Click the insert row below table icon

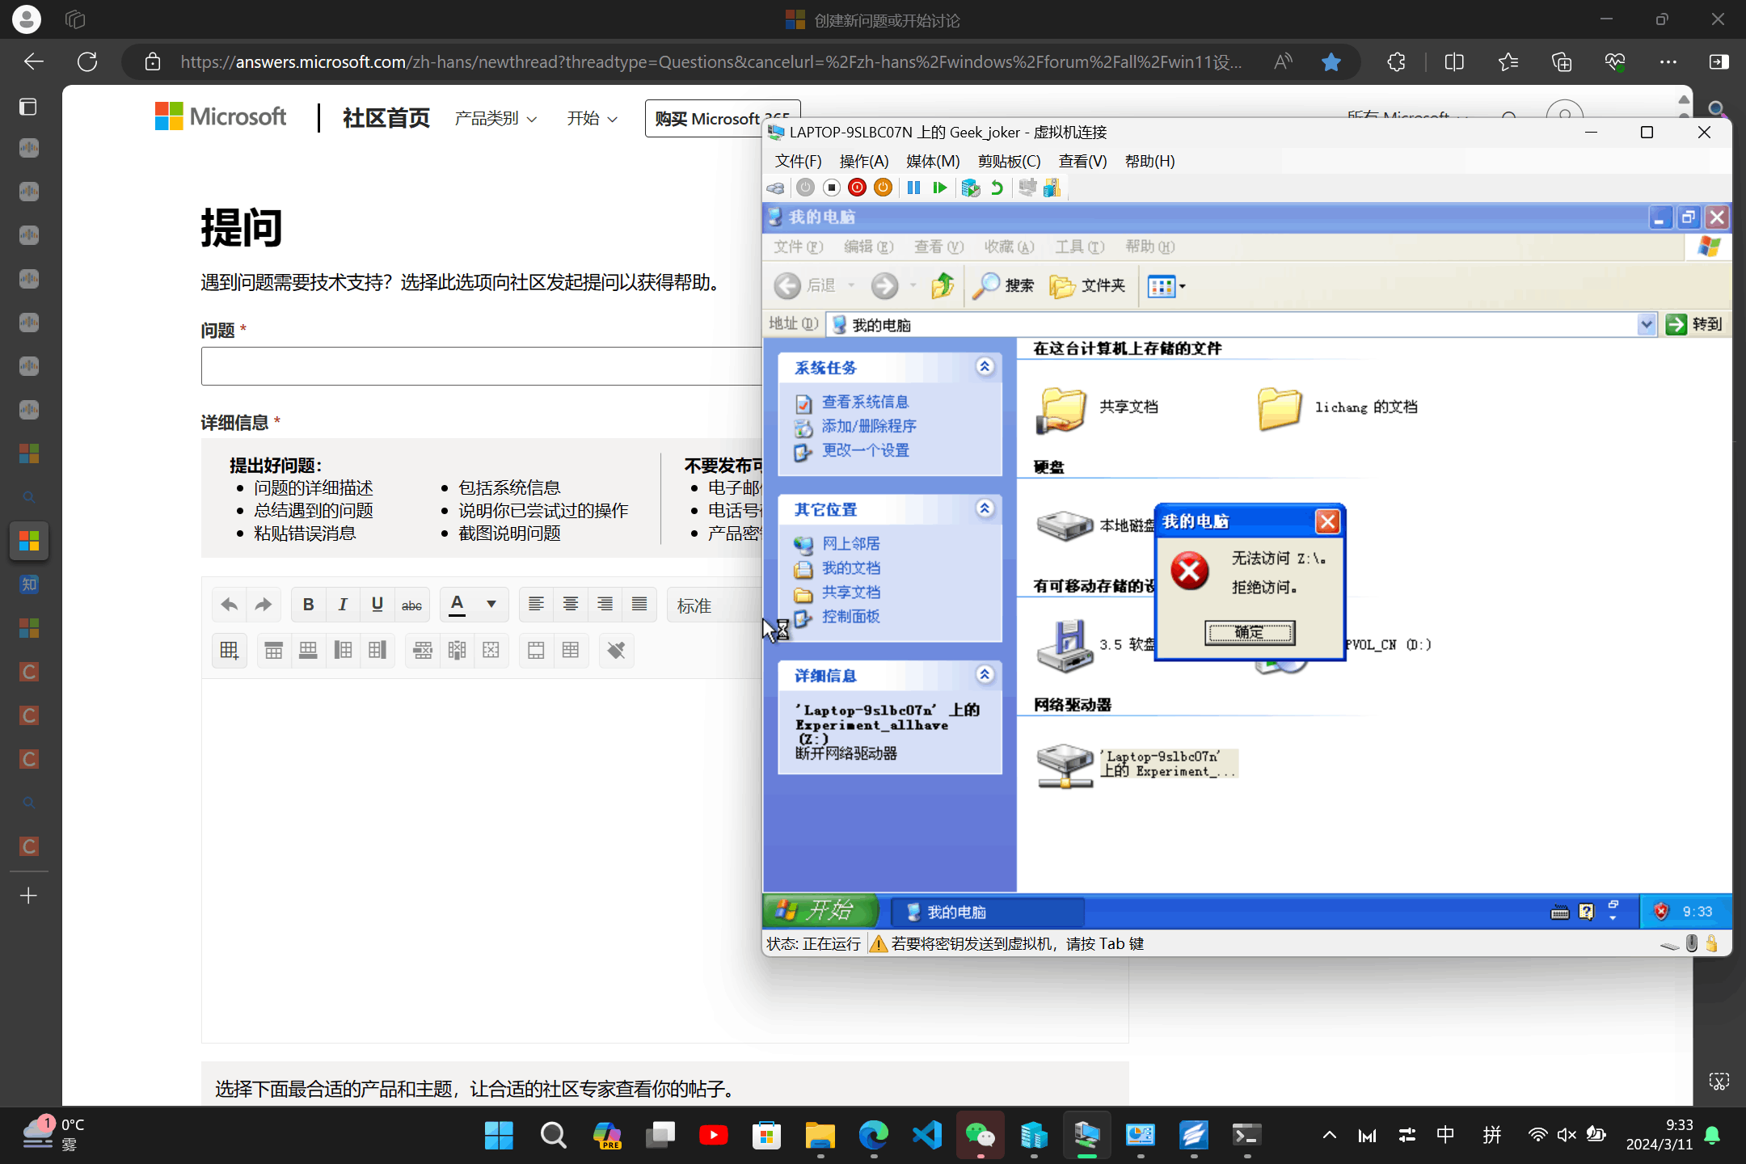pos(308,650)
